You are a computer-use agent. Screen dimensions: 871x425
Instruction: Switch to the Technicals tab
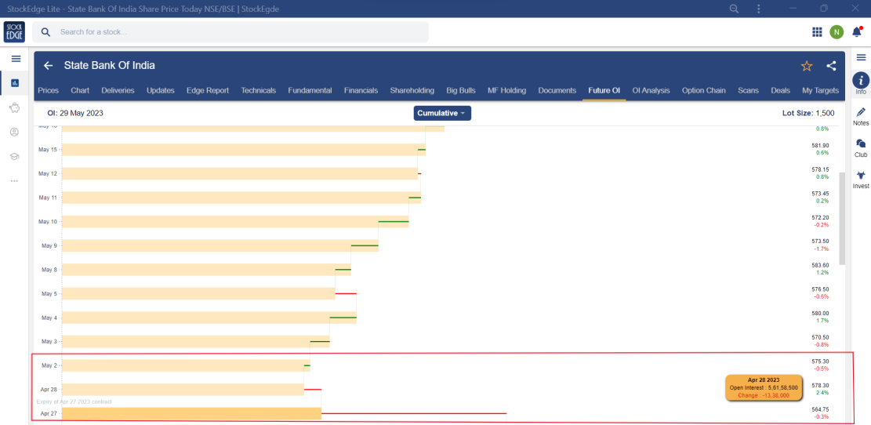click(258, 90)
